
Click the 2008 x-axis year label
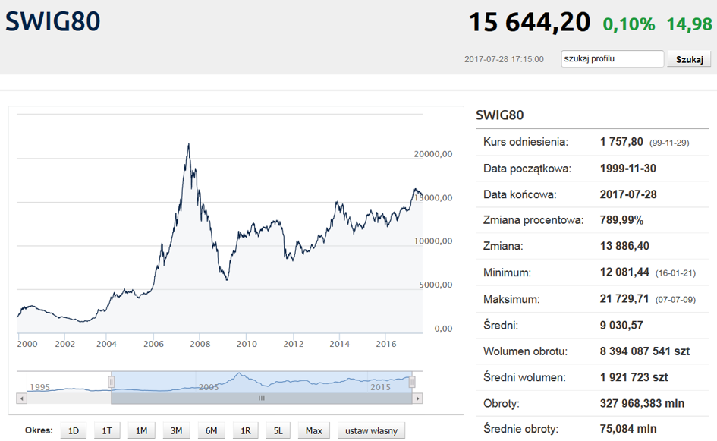[x=200, y=344]
